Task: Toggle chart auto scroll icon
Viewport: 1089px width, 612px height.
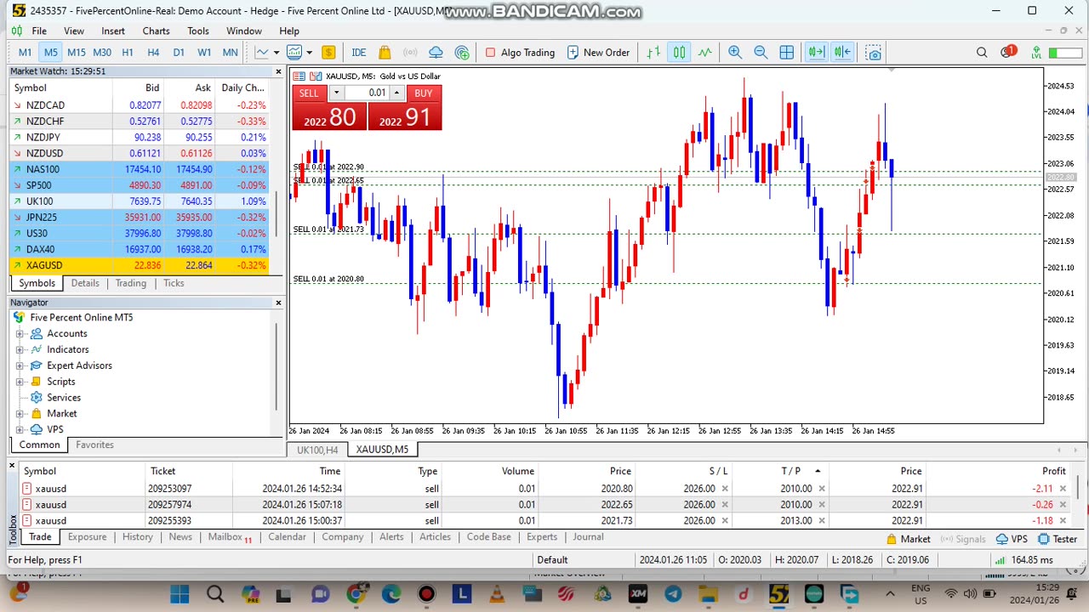Action: (817, 53)
